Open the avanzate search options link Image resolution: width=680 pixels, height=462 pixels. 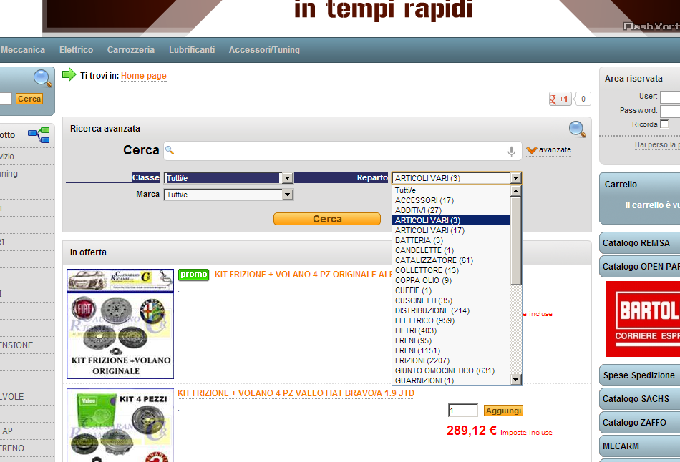(x=555, y=150)
